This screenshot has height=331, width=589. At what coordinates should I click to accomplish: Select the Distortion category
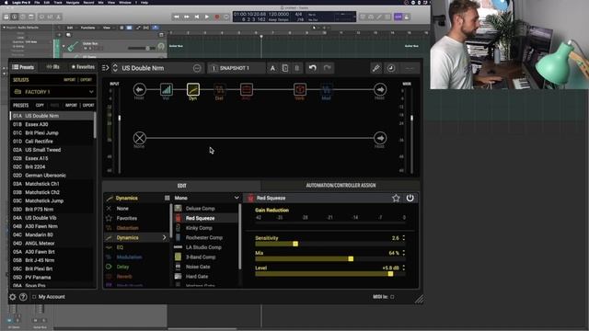tap(137, 228)
